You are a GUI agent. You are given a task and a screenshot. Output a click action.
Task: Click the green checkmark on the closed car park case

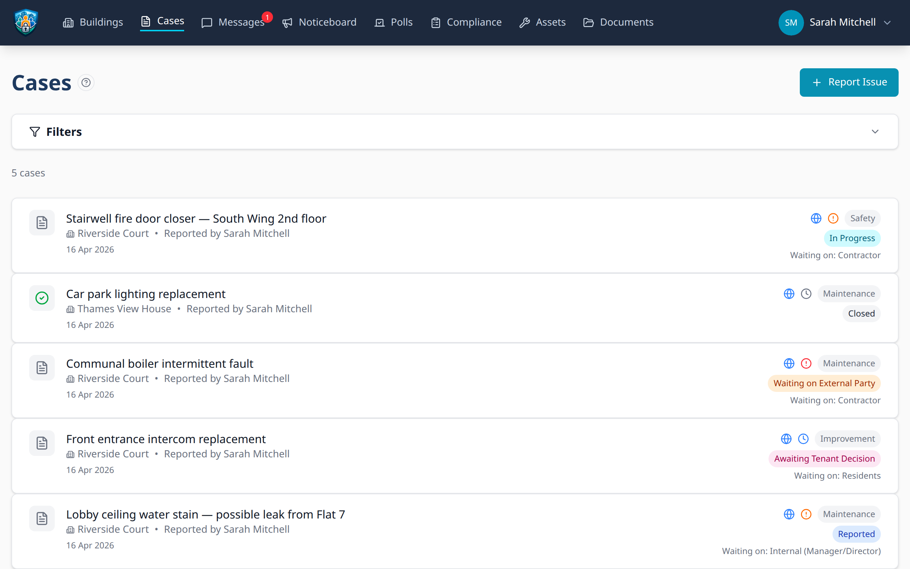pyautogui.click(x=42, y=298)
